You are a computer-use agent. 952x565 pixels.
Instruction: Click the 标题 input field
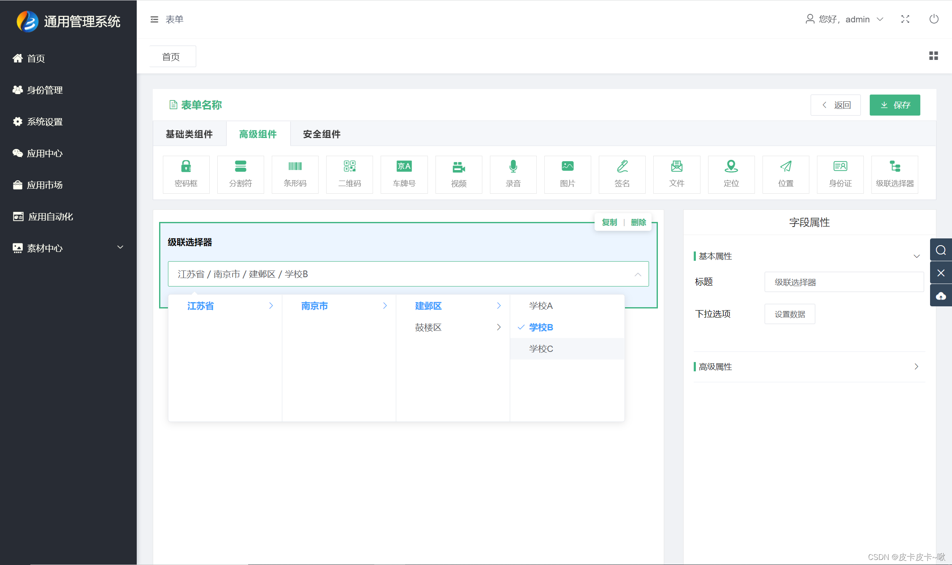tap(844, 282)
